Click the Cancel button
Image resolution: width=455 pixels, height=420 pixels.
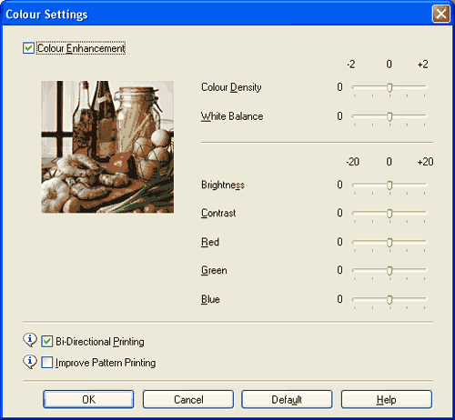point(188,399)
